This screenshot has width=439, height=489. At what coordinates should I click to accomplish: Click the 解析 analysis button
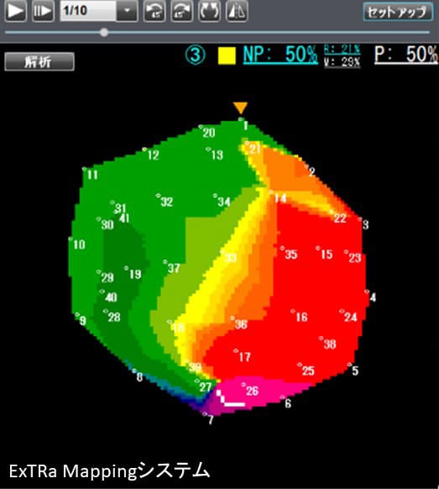tap(39, 61)
